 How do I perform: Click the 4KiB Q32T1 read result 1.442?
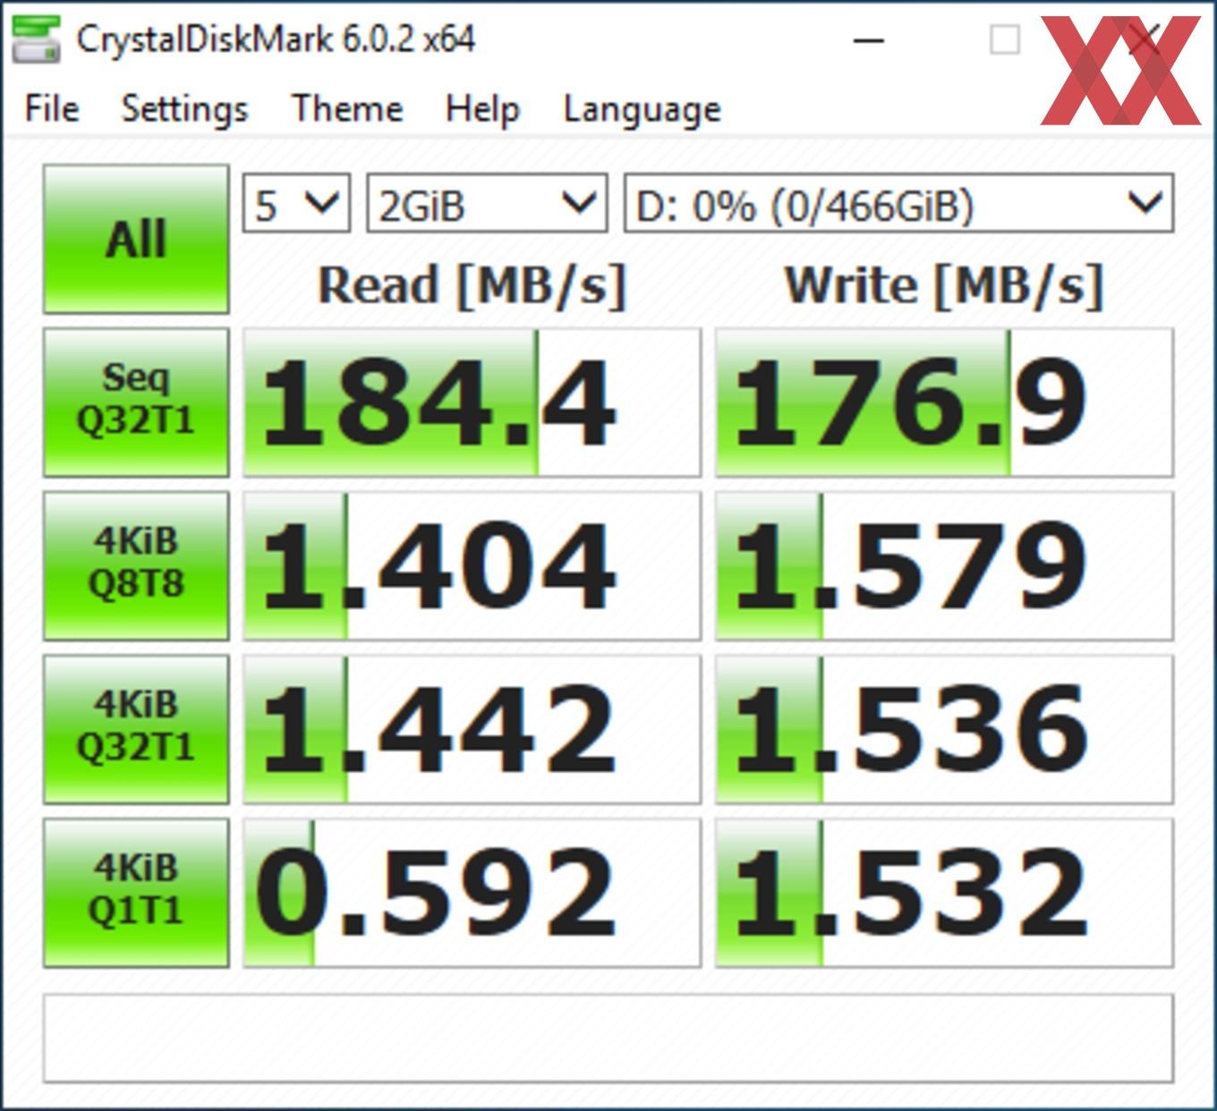coord(472,729)
